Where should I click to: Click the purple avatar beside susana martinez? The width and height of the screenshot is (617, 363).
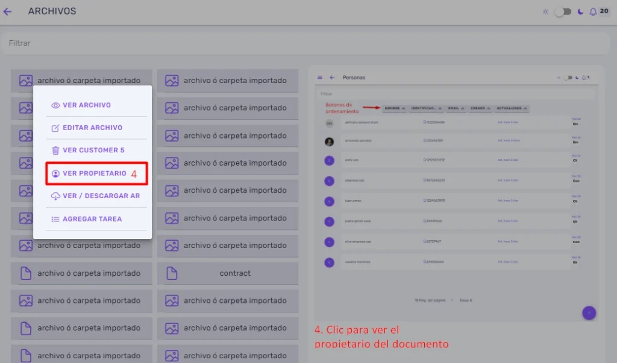[330, 262]
